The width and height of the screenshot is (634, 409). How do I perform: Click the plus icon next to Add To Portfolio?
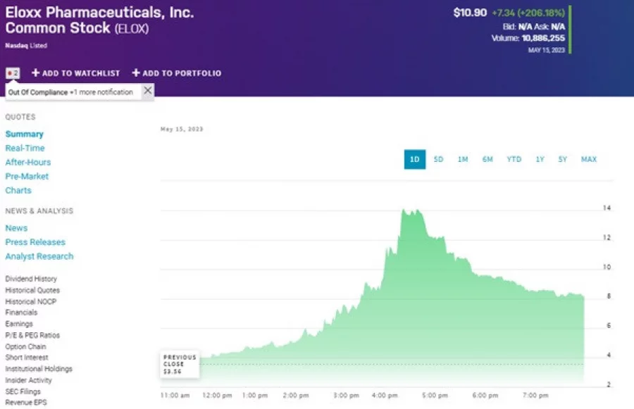pyautogui.click(x=135, y=73)
